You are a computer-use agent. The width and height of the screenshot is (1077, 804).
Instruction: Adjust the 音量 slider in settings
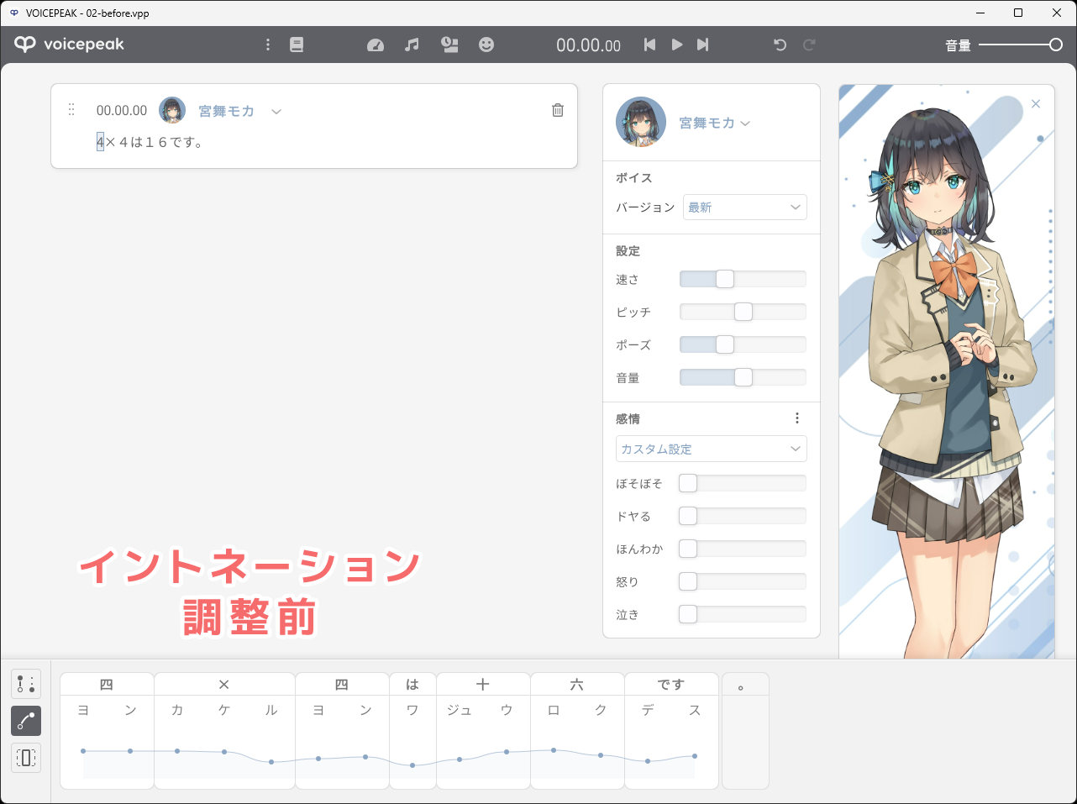click(x=743, y=377)
